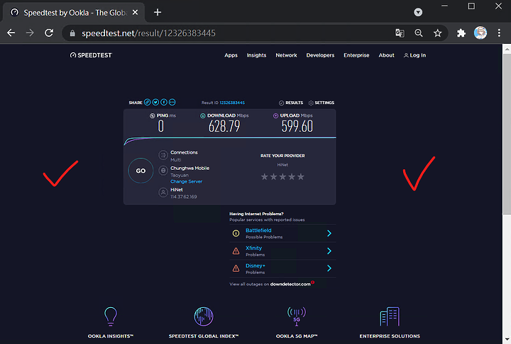This screenshot has height=344, width=511.
Task: Click the scrollbar up arrow
Action: pyautogui.click(x=507, y=49)
